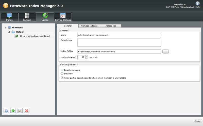Click the Help link text

coord(198,7)
